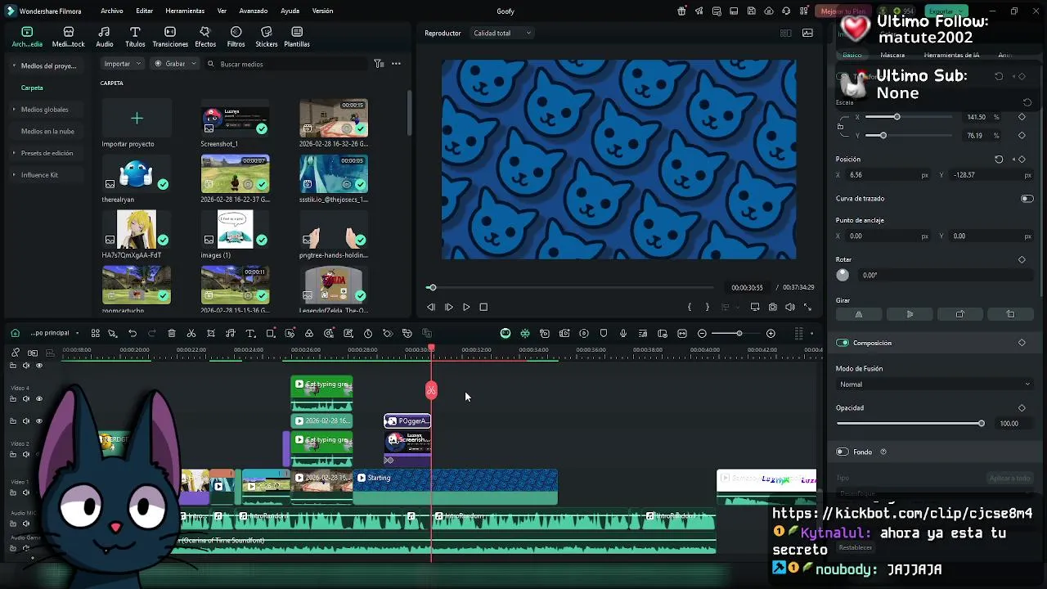Adjust the Opacidad slider handle
Viewport: 1047px width, 589px height.
[x=982, y=424]
